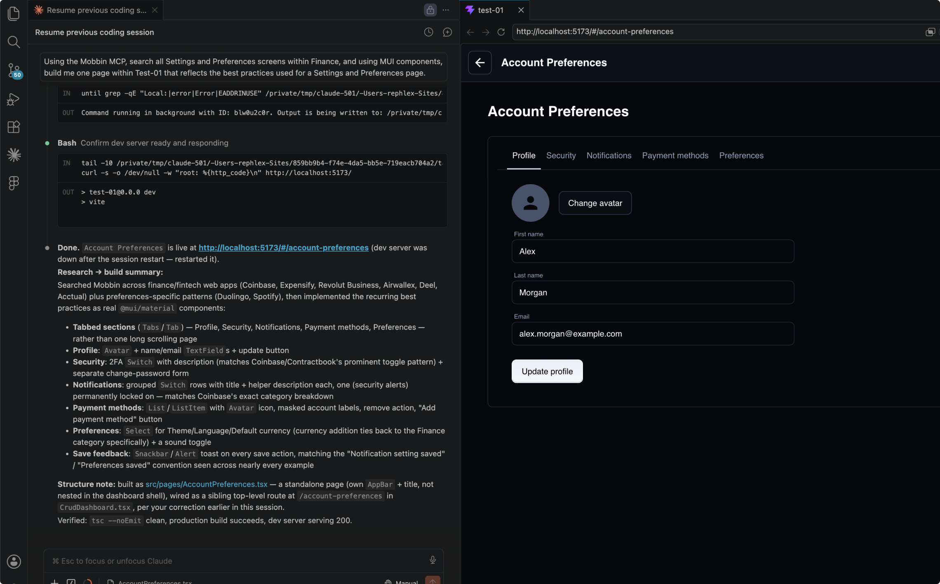Click the preview URL address bar
This screenshot has width=940, height=584.
(717, 32)
